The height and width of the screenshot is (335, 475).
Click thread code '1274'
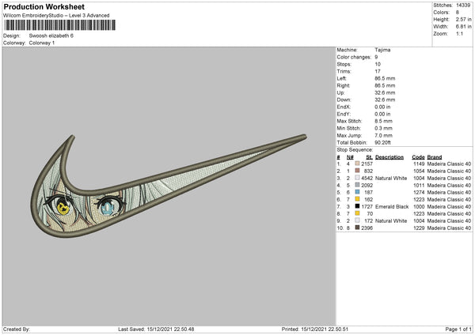(419, 192)
